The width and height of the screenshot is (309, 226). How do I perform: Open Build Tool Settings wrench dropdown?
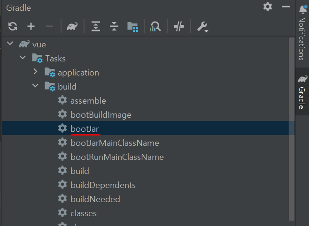202,27
